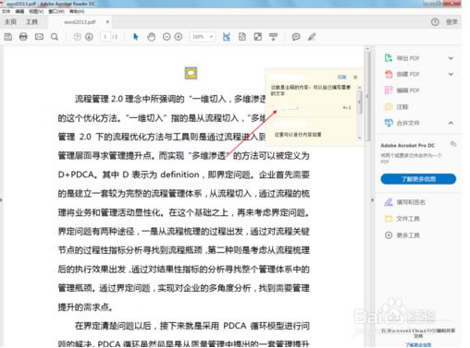The image size is (470, 348).
Task: Click the reply text in the comment popup
Action: pos(298,135)
